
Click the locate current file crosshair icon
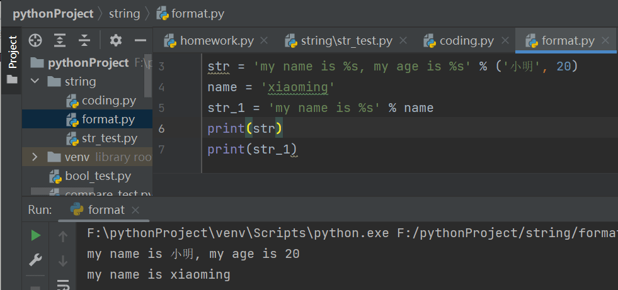click(35, 41)
